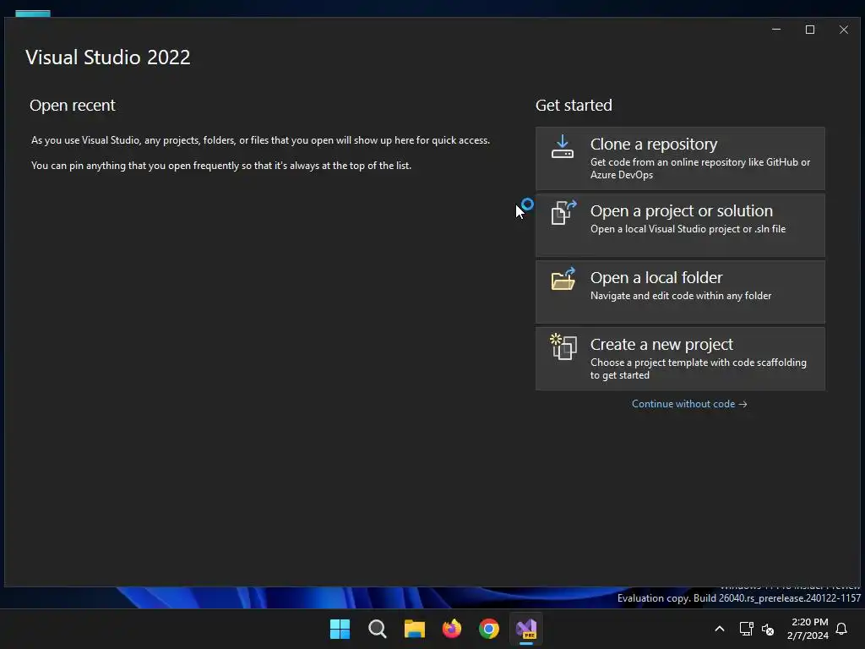Choose Open a project or solution
865x649 pixels.
680,225
